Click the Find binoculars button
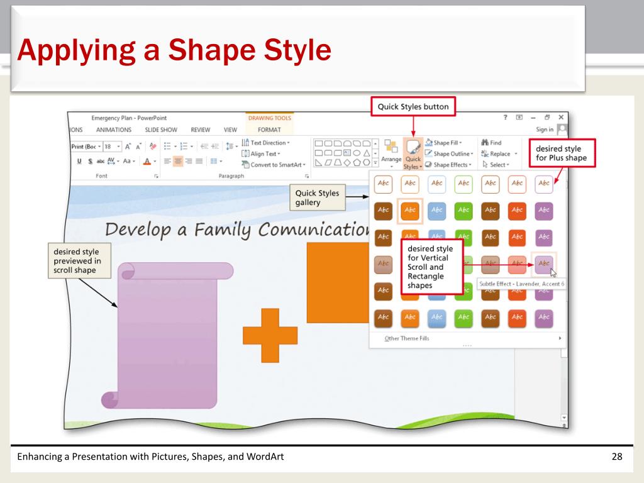This screenshot has width=644, height=483. (x=491, y=143)
